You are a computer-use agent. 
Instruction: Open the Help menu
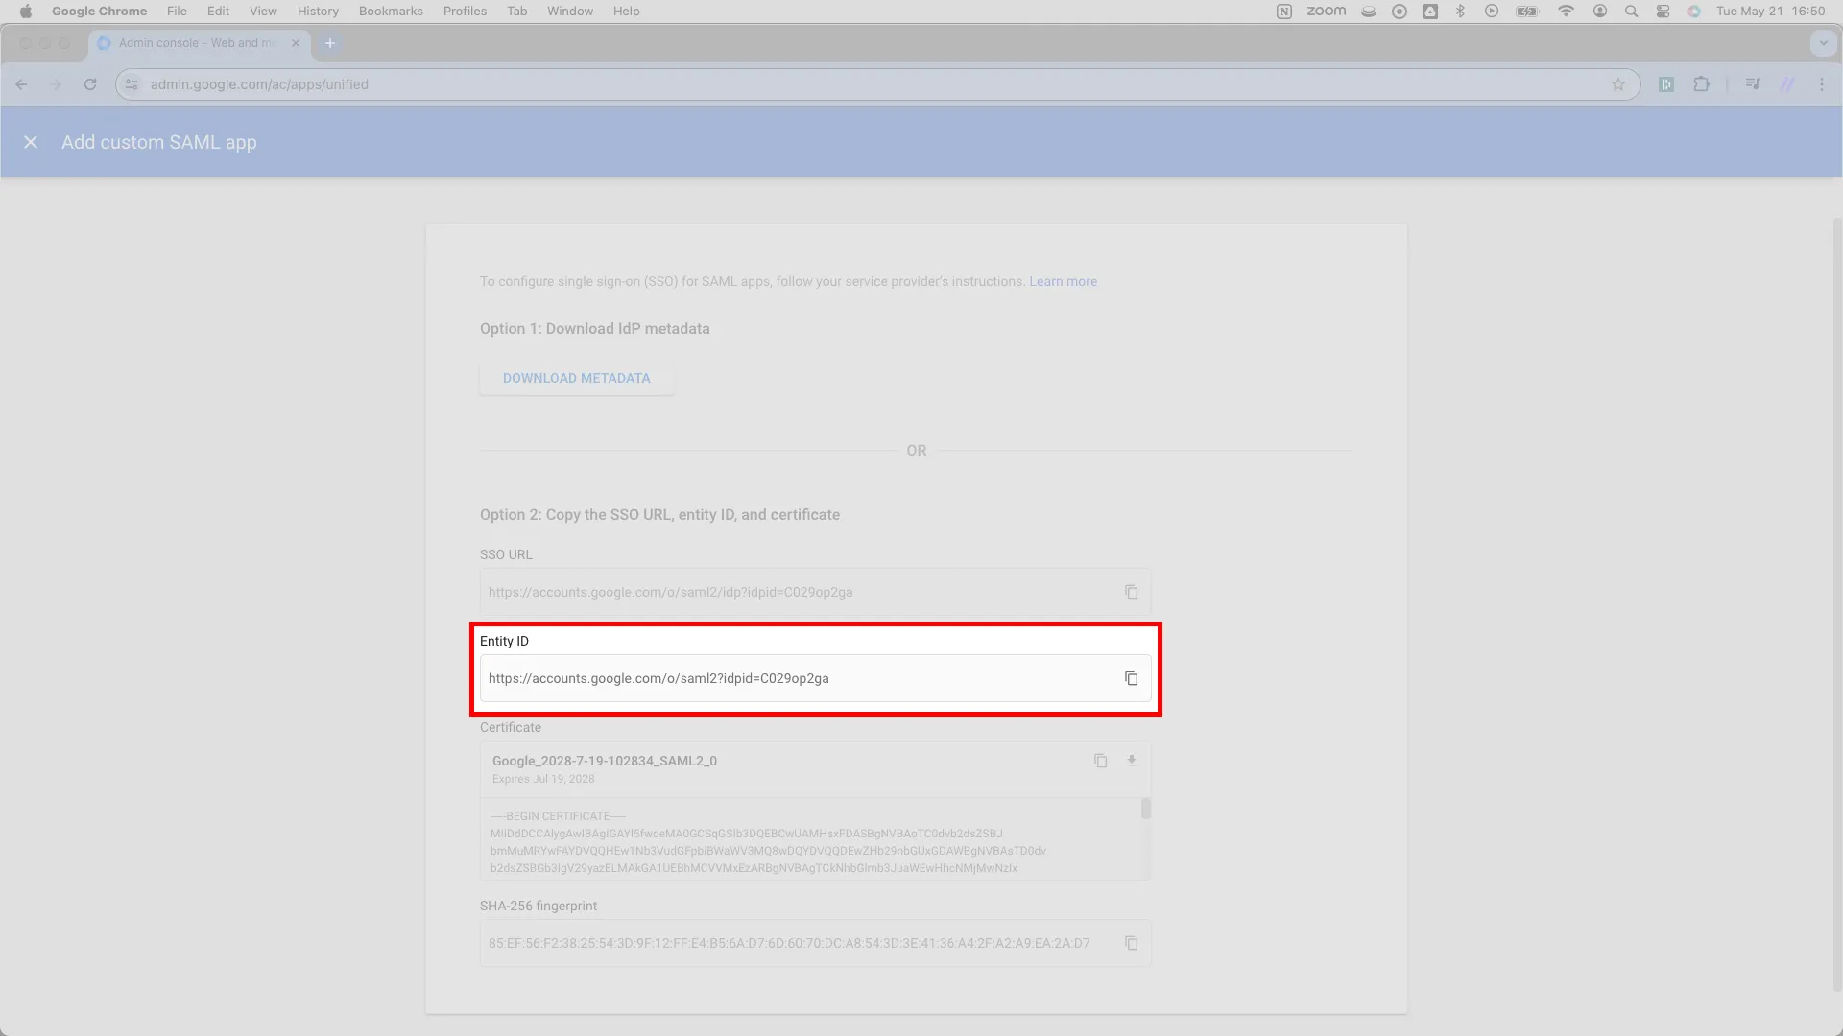tap(627, 12)
